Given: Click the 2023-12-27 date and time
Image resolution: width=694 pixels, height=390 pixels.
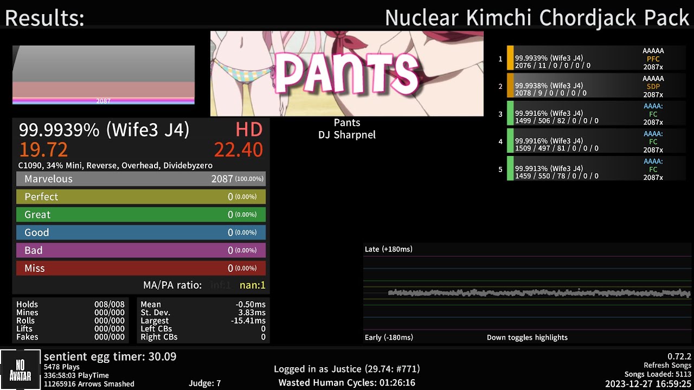Looking at the screenshot, I should click(648, 384).
